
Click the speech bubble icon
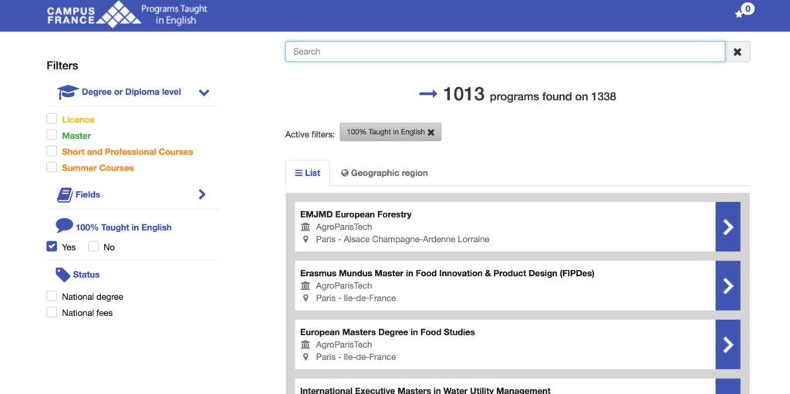65,225
